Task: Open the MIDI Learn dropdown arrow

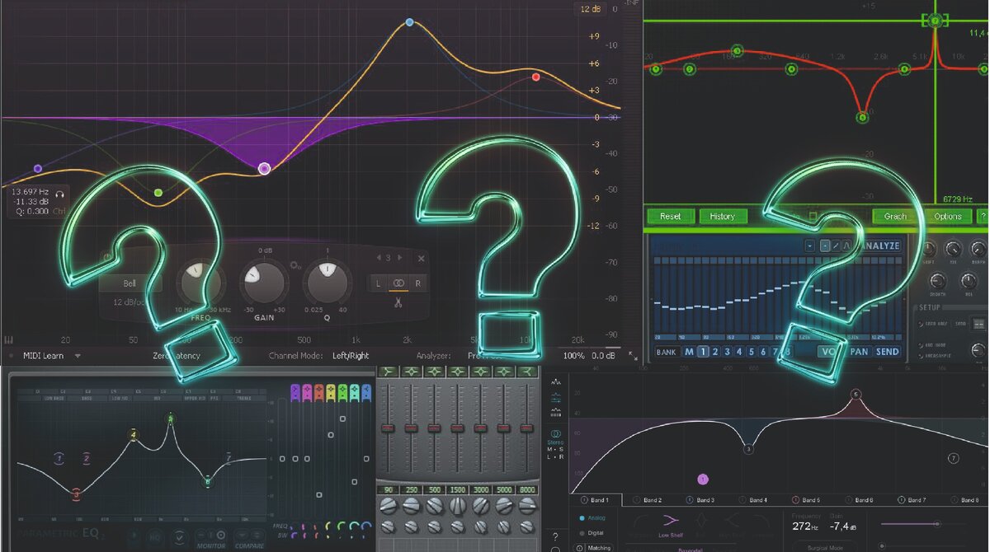Action: coord(78,356)
